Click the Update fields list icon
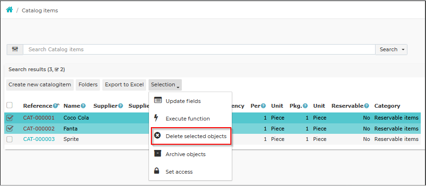The height and width of the screenshot is (186, 426). pos(158,101)
